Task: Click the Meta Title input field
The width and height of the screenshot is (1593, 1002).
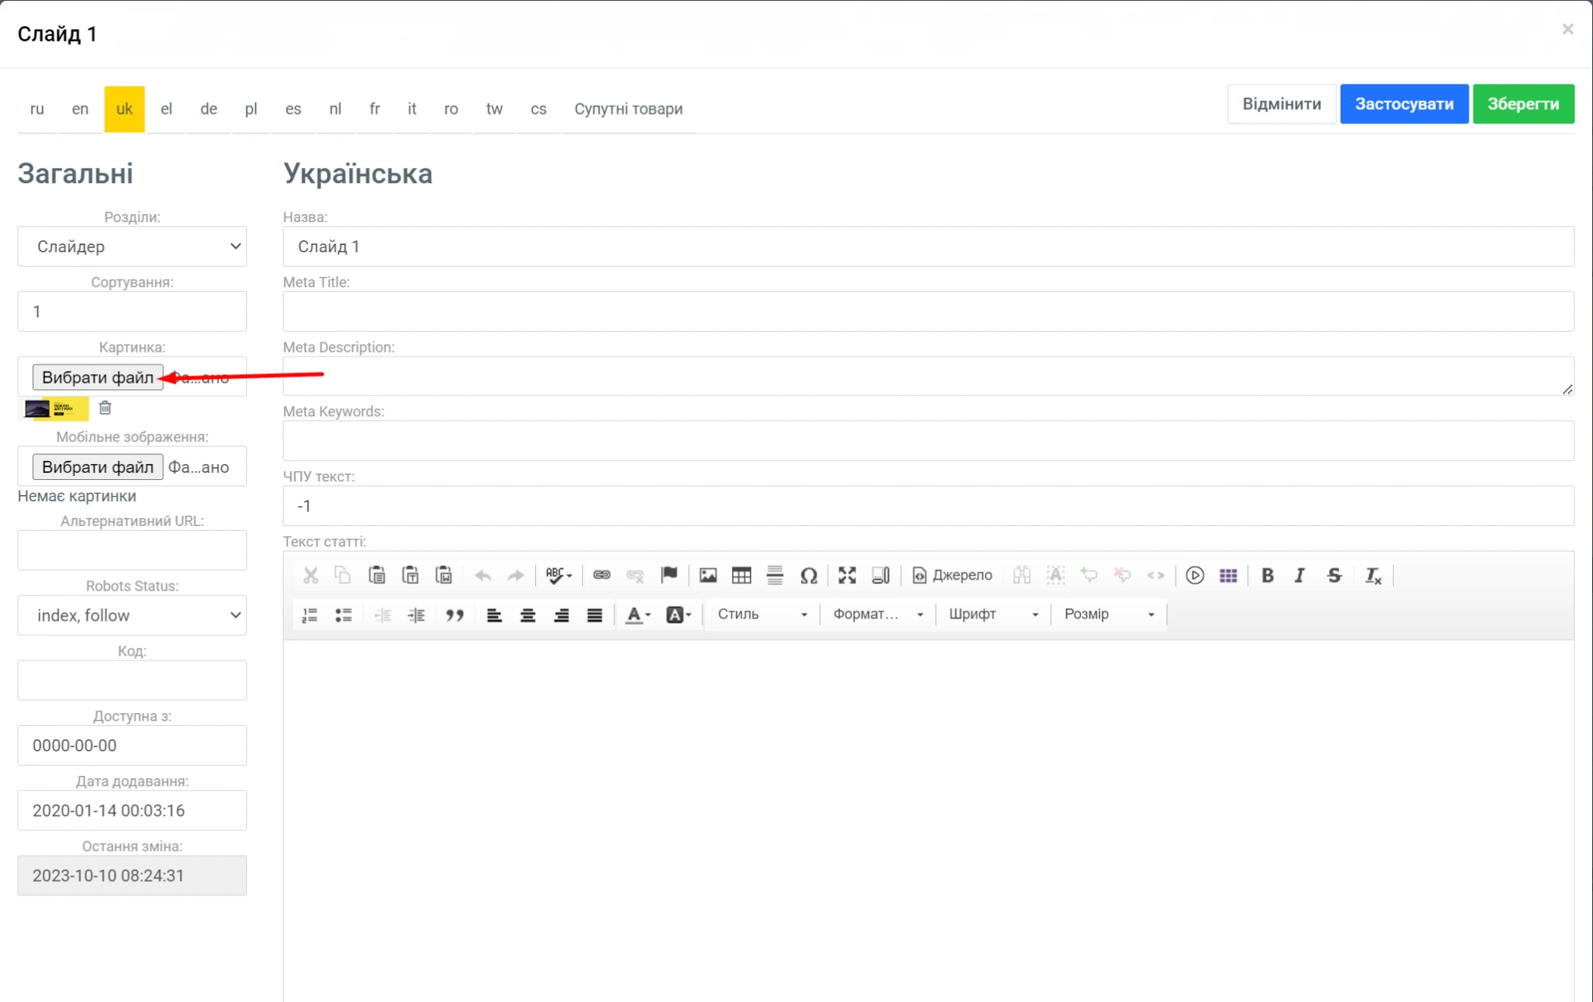Action: coord(928,311)
